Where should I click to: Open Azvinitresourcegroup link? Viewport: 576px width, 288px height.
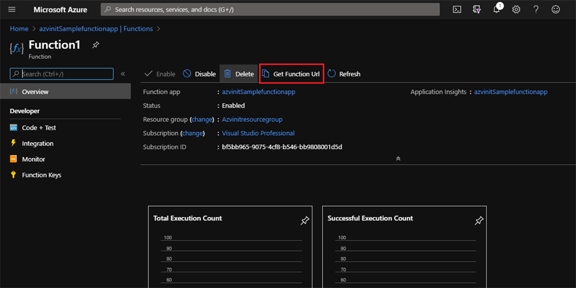[x=252, y=120]
